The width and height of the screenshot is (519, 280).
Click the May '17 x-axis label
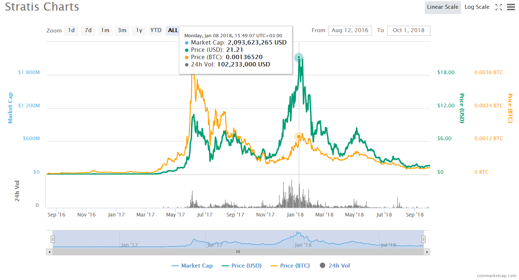point(175,215)
